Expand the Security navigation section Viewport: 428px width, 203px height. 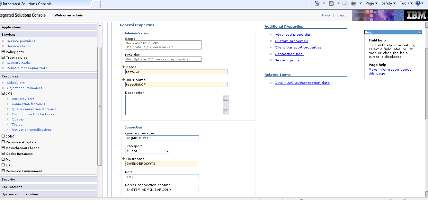[48, 179]
